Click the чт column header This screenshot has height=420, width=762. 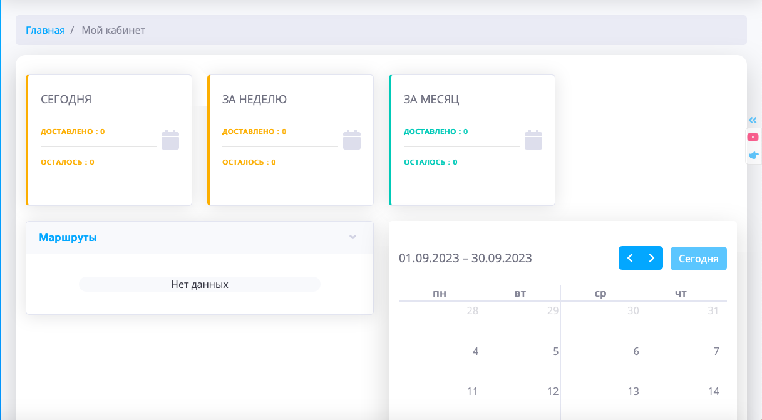[x=681, y=293]
